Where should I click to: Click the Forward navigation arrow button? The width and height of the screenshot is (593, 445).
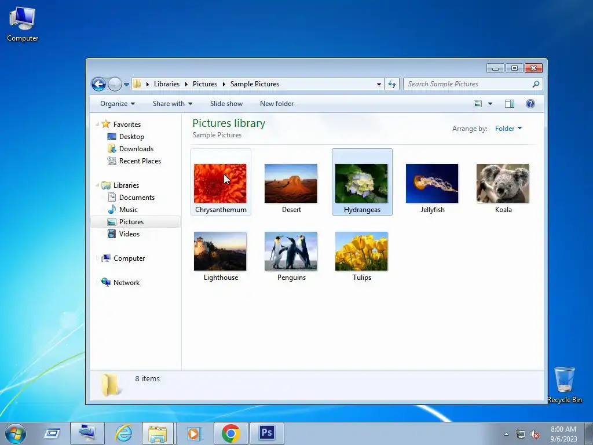(x=115, y=84)
